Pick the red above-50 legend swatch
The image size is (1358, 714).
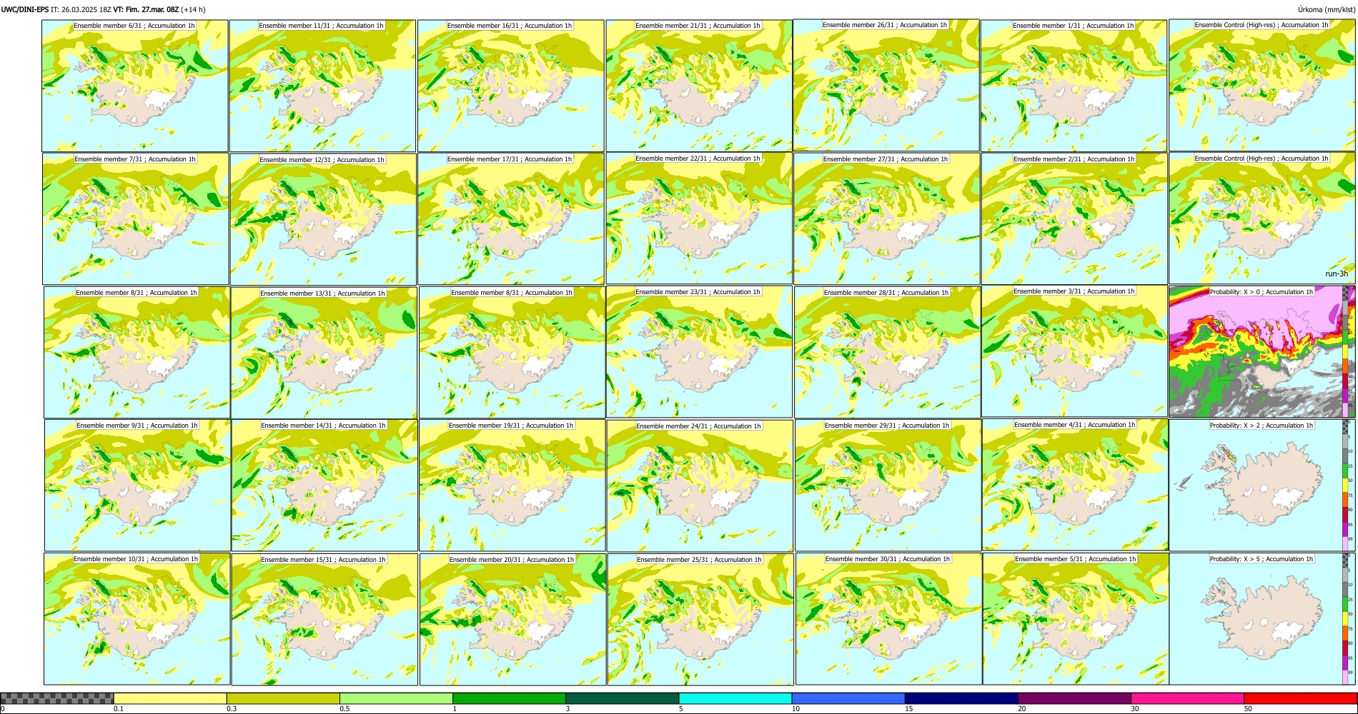click(1299, 698)
